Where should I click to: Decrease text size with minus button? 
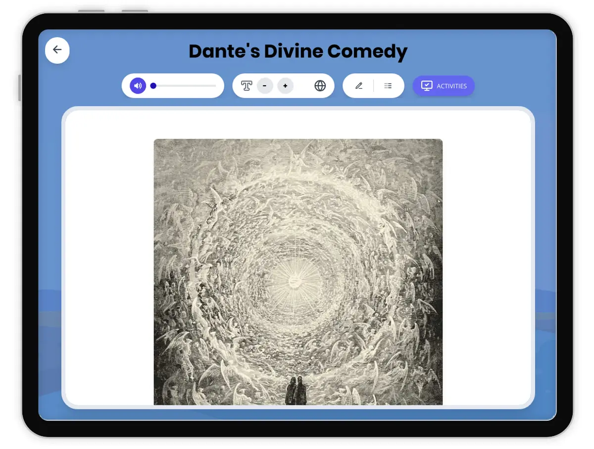[265, 86]
